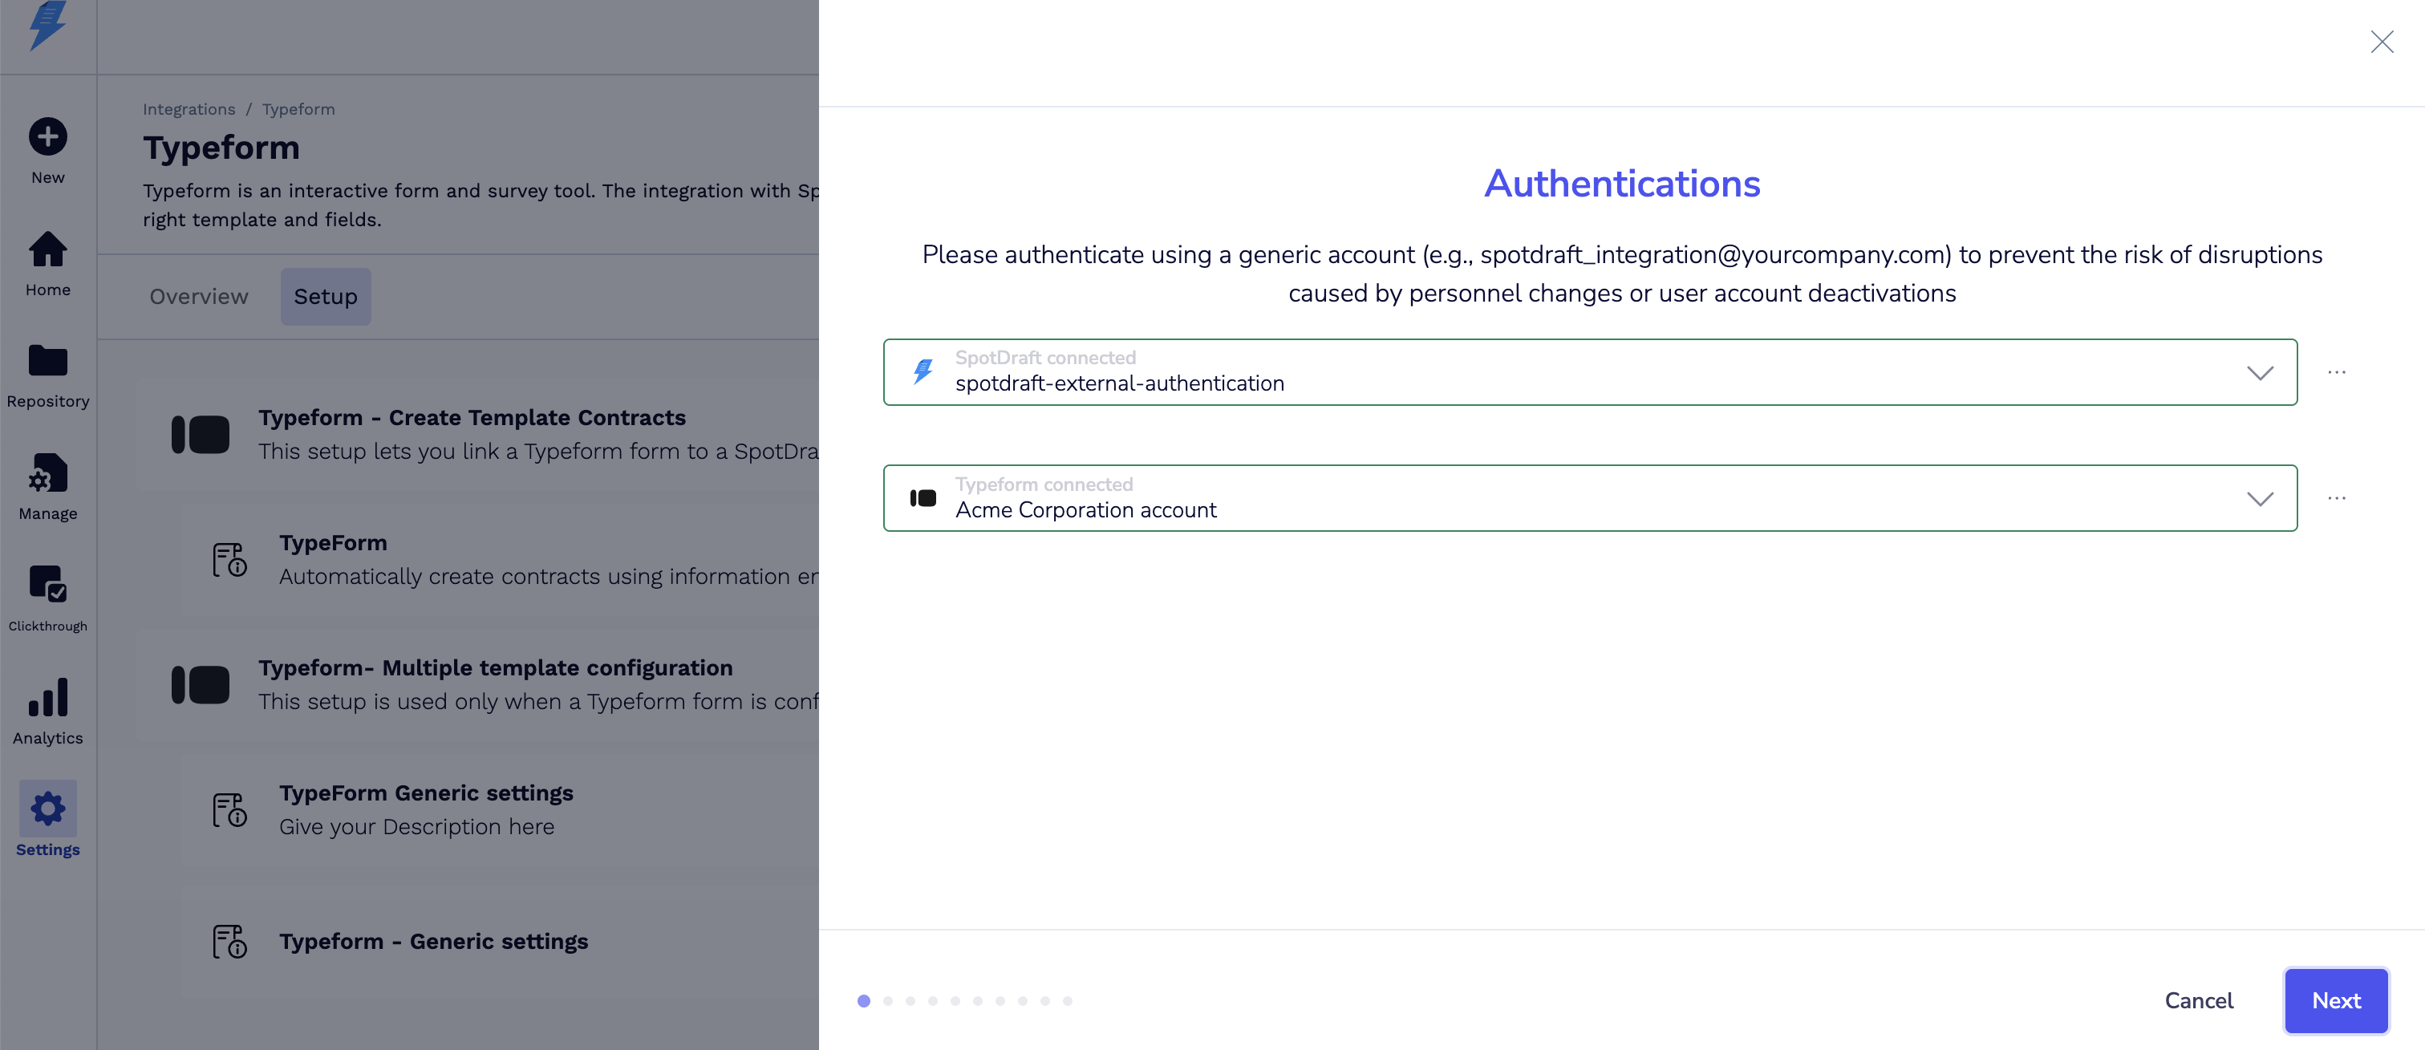Click the Integrations breadcrumb link

(189, 109)
